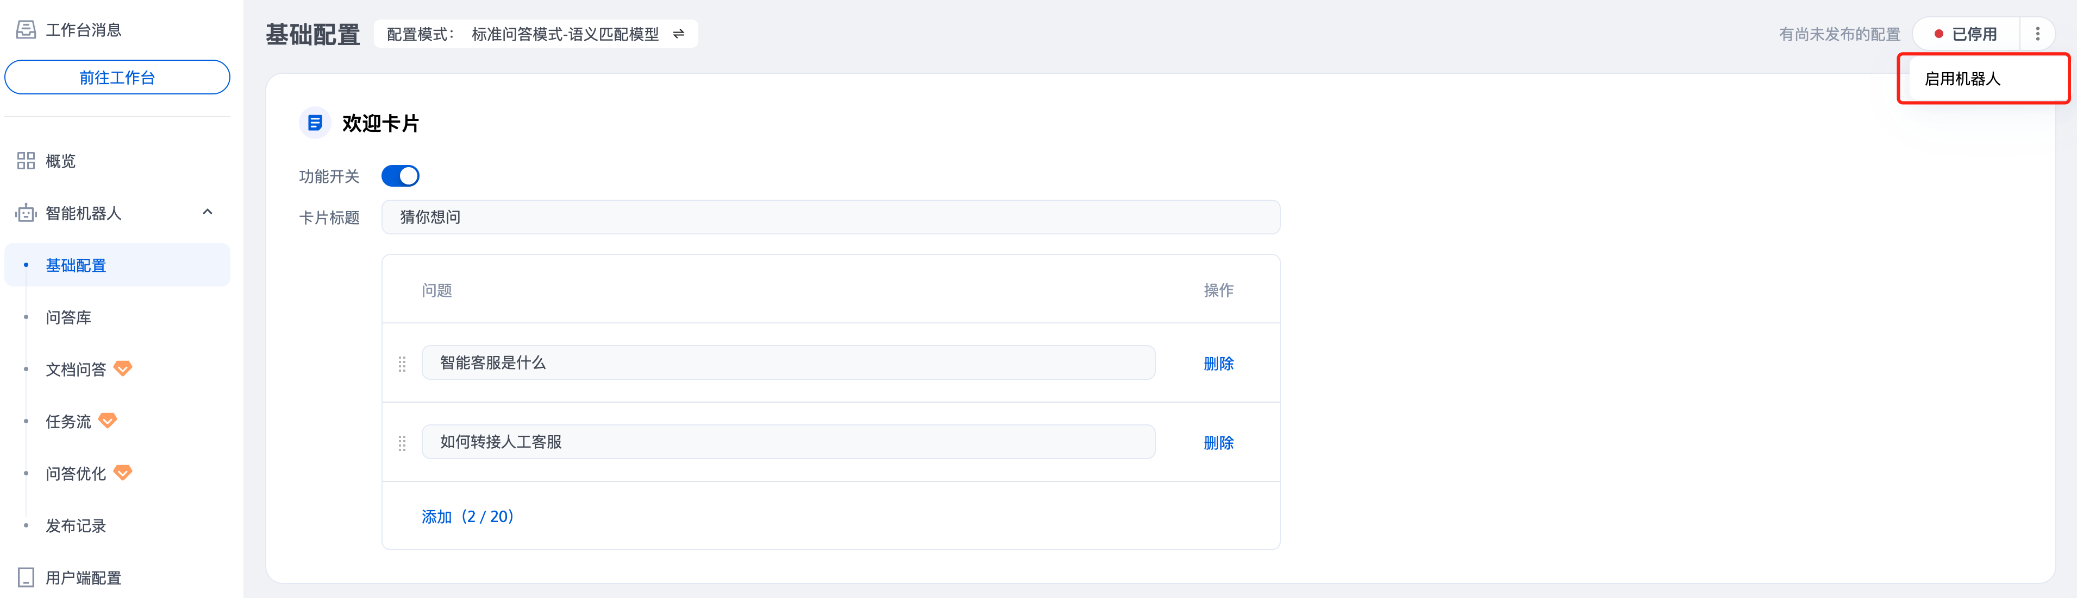
Task: Click the user-side configuration device icon
Action: tap(26, 578)
